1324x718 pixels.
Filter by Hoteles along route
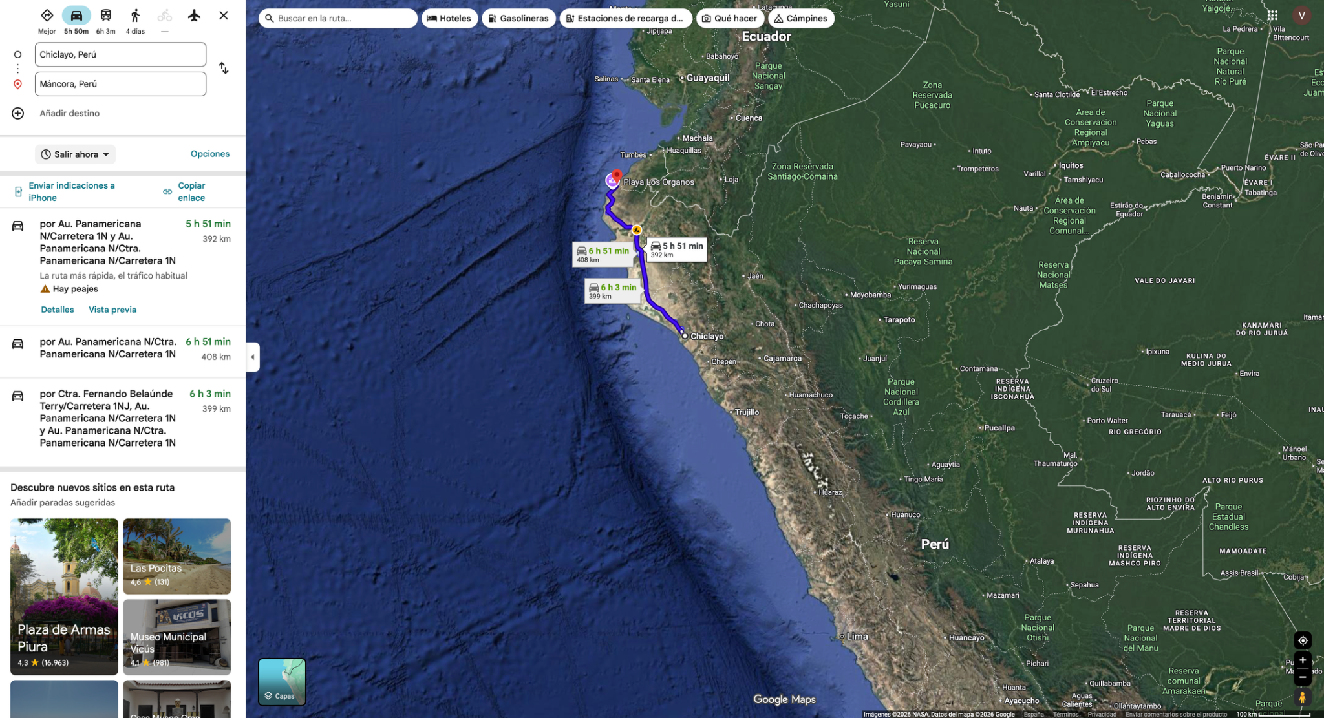[449, 18]
